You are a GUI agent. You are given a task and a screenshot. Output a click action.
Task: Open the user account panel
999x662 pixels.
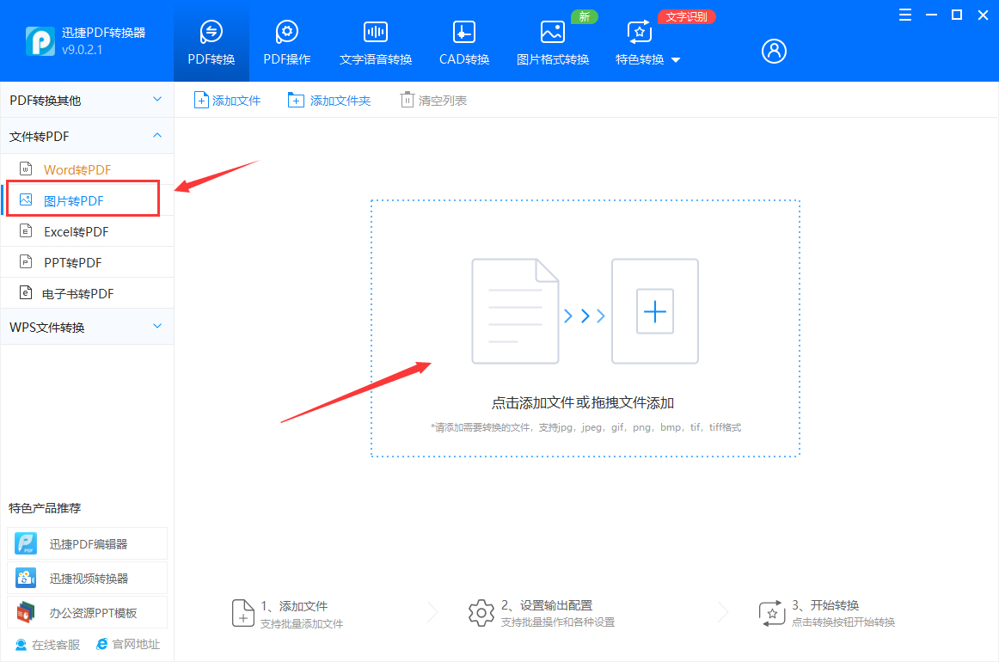[773, 51]
